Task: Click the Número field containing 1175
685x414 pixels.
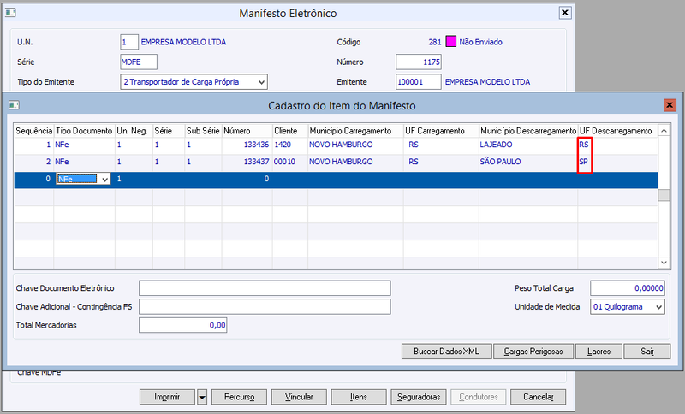Action: (x=419, y=62)
